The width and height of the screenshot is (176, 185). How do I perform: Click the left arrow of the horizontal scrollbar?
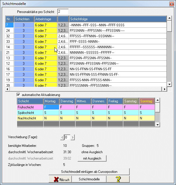coord(8,89)
